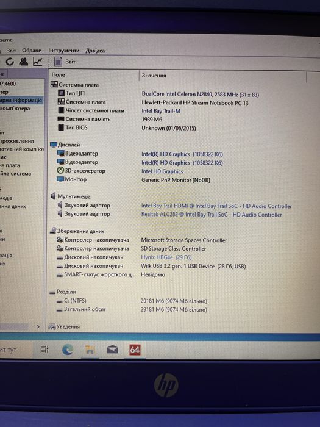This screenshot has height=427, width=320.
Task: Select the sidebar item ending 'комп'ютера'
Action: click(15, 109)
